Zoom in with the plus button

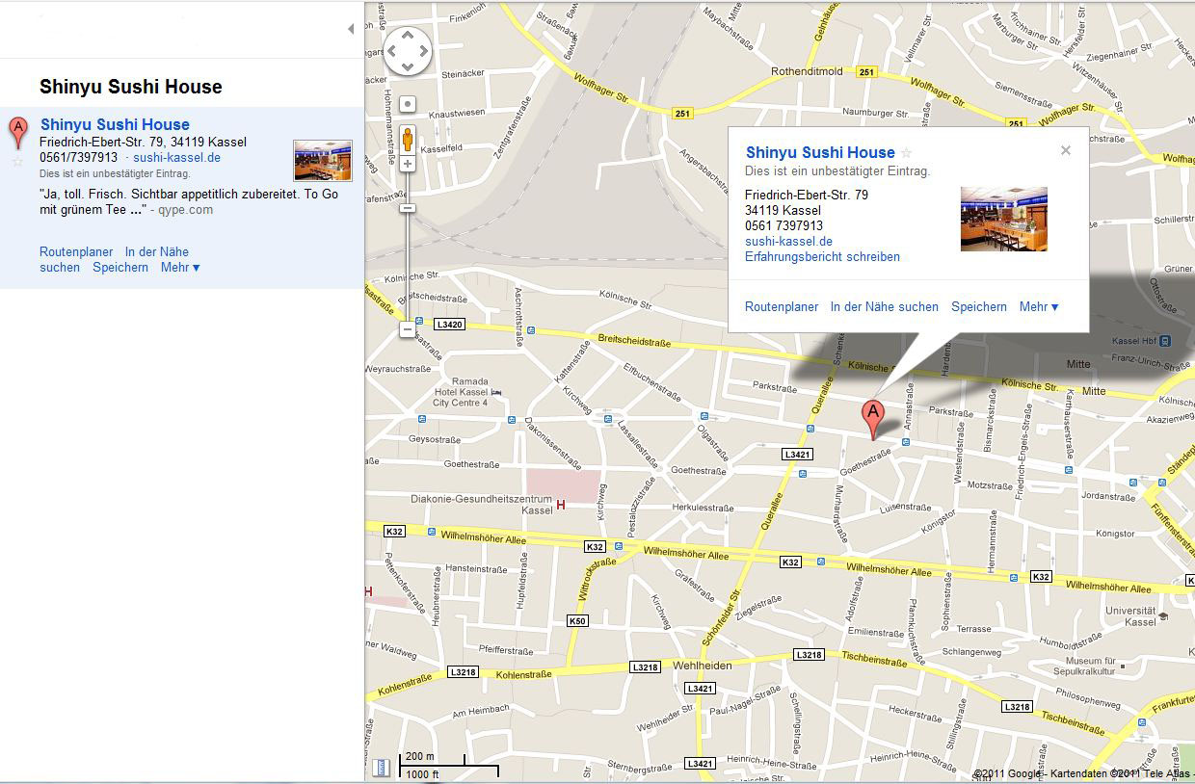408,164
